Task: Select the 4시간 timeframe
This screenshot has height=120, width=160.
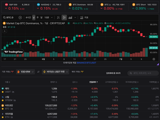Action: tap(28, 18)
